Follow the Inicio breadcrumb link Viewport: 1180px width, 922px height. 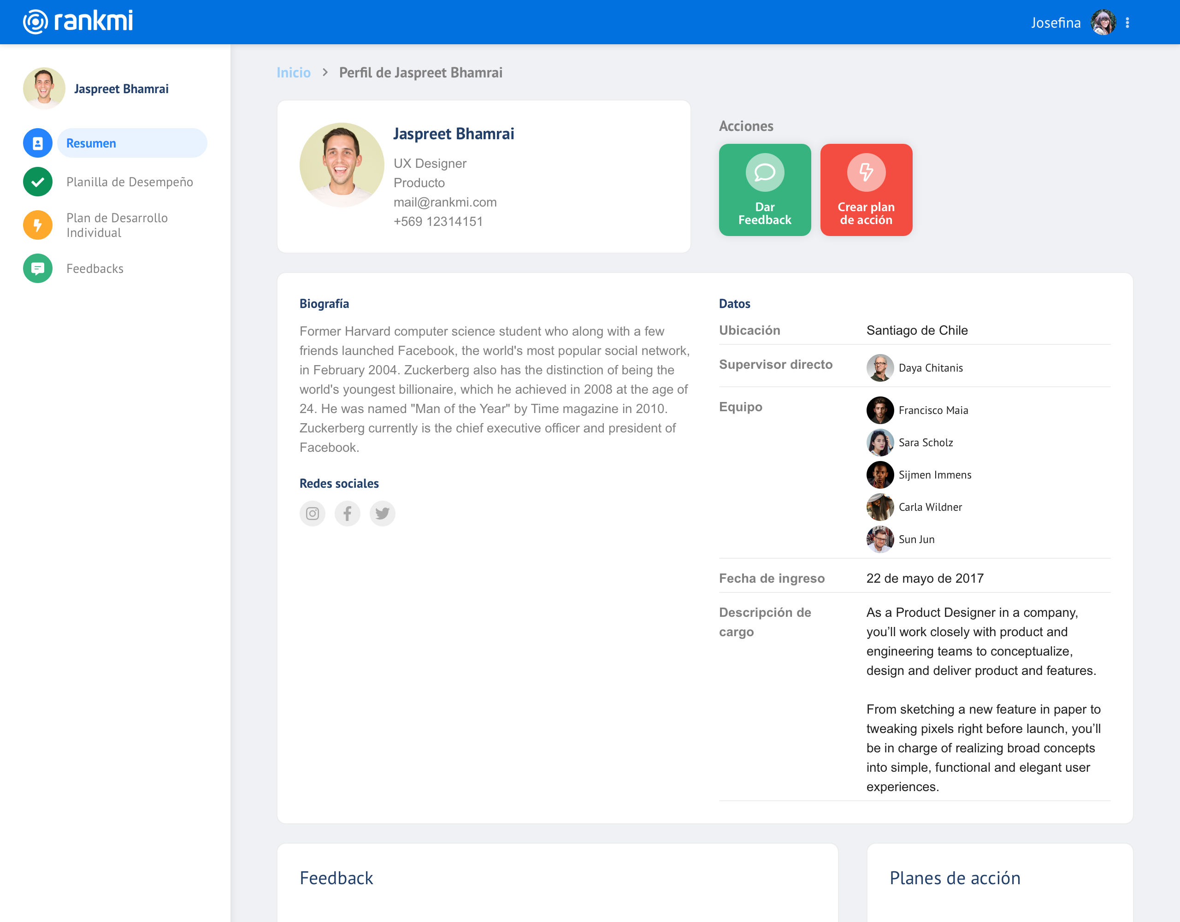(293, 72)
